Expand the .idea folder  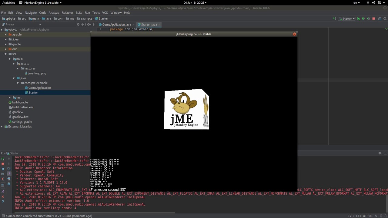[5, 39]
